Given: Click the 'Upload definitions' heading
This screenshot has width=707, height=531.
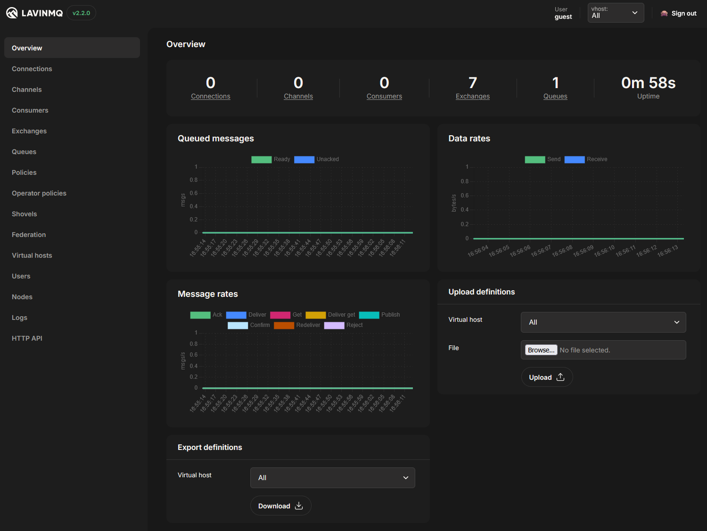Looking at the screenshot, I should click(482, 292).
